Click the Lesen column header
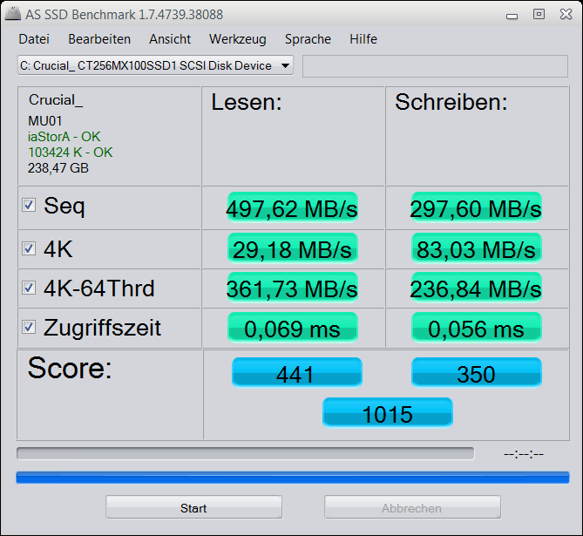 pos(247,102)
